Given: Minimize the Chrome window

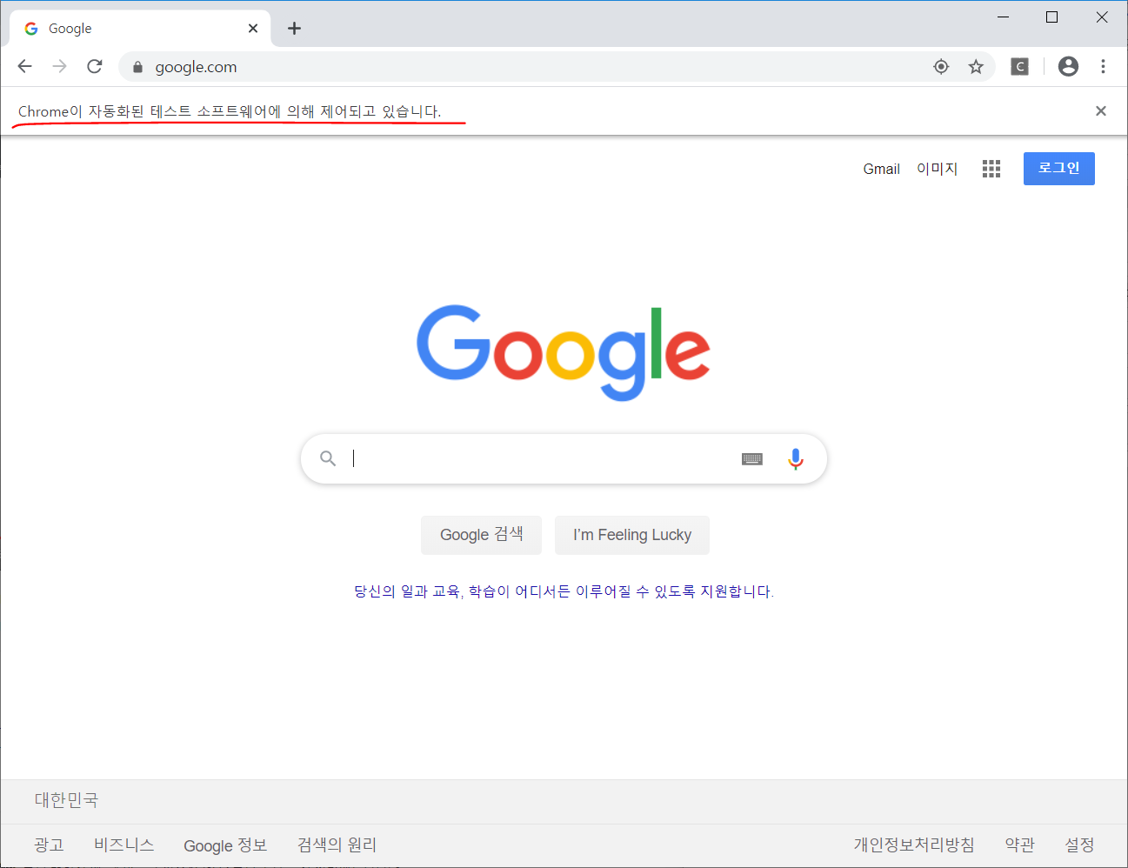Looking at the screenshot, I should [1003, 17].
